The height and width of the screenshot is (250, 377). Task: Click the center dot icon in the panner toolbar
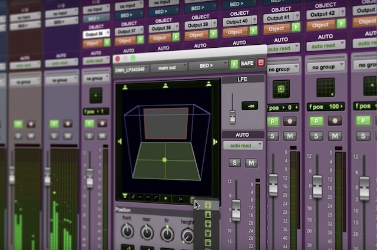coord(166,199)
